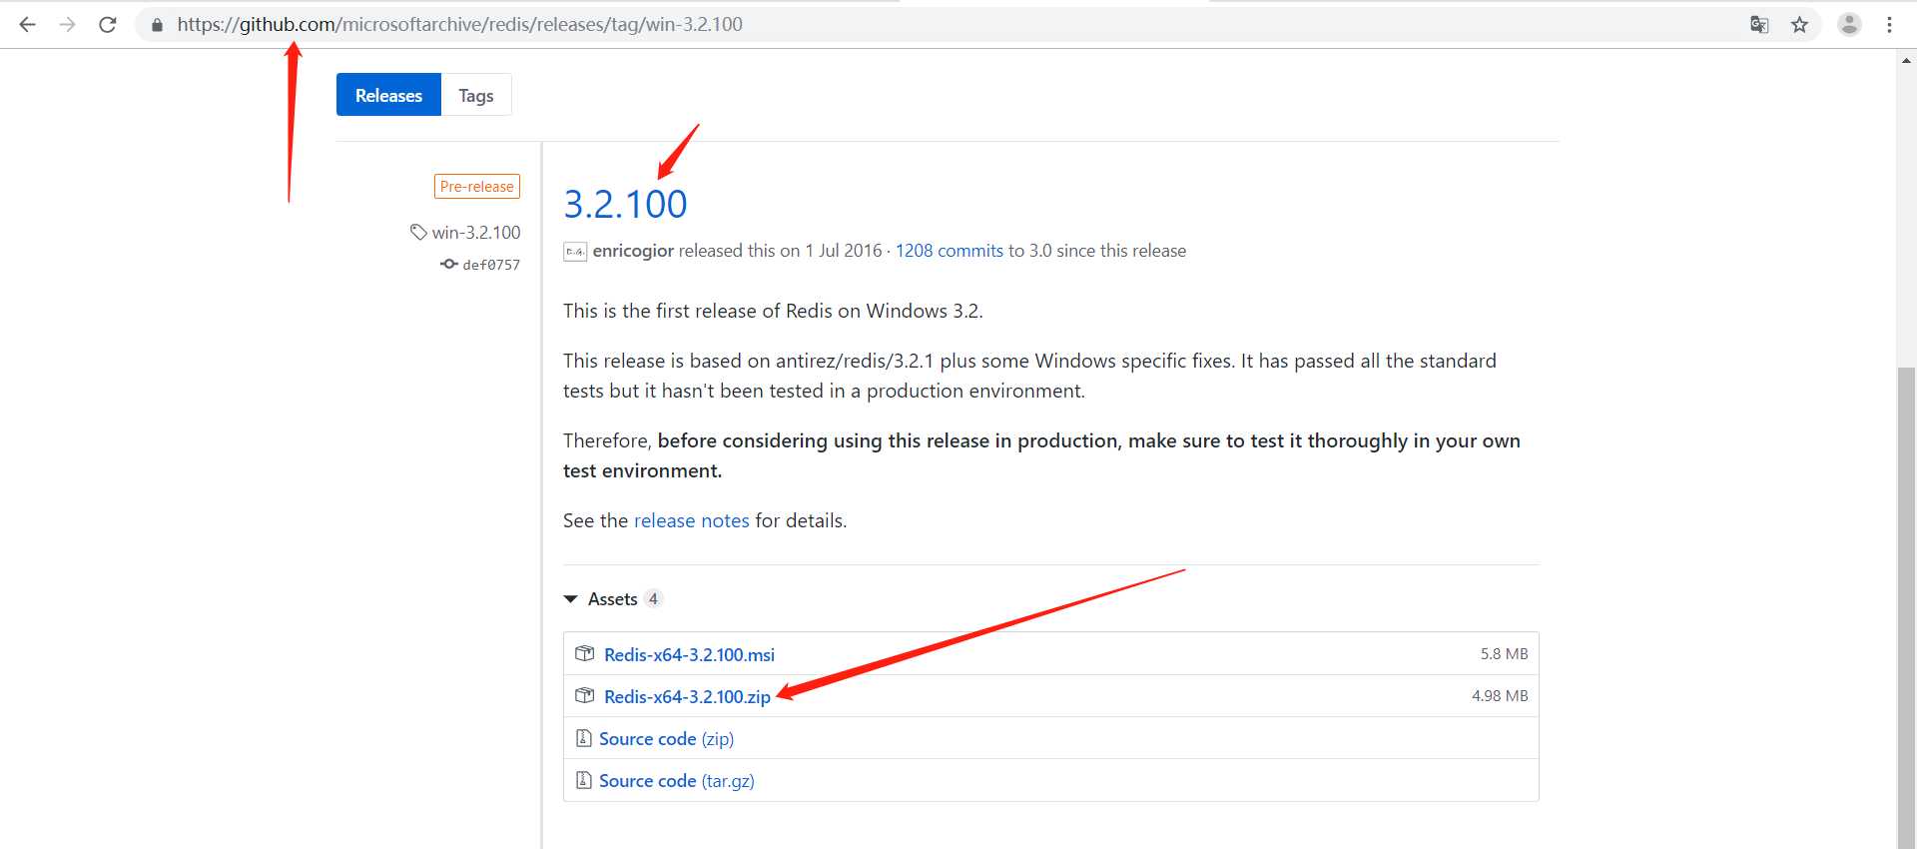Click package icon for Redis-x64-3.2.100.zip
The width and height of the screenshot is (1917, 849).
[585, 695]
